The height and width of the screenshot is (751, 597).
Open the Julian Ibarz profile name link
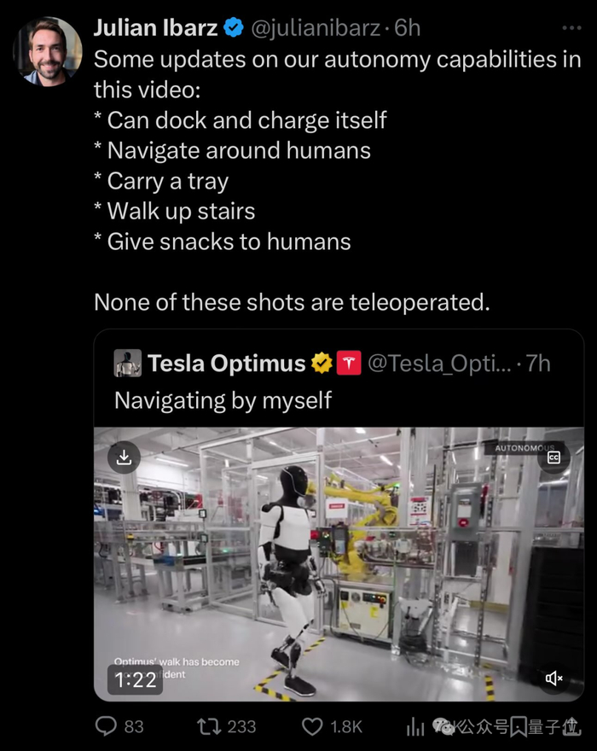click(155, 27)
